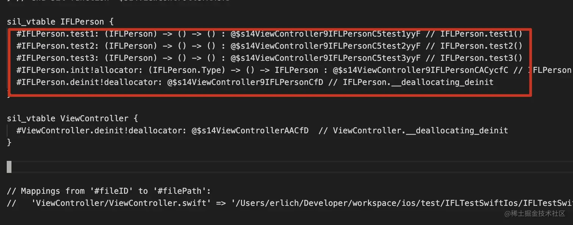Screen dimensions: 573x225
Task: Click the closing brace of ViewController vtable
Action: click(9, 143)
